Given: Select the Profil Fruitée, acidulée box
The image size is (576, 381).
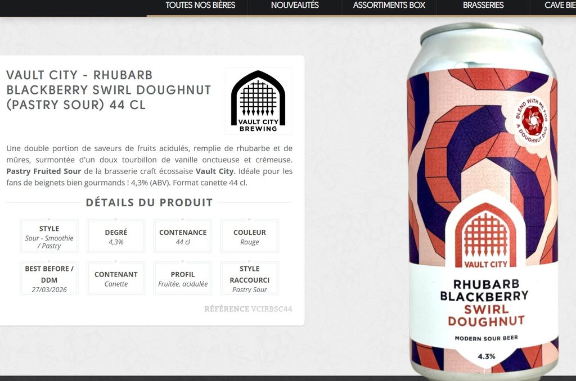Looking at the screenshot, I should [183, 278].
